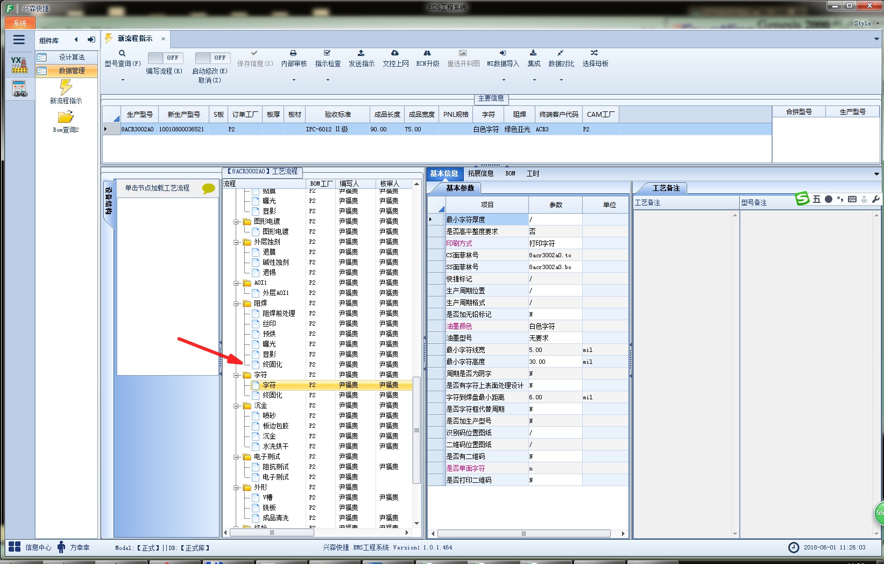Image resolution: width=884 pixels, height=564 pixels.
Task: Close the 新流程指示 tab
Action: (163, 39)
